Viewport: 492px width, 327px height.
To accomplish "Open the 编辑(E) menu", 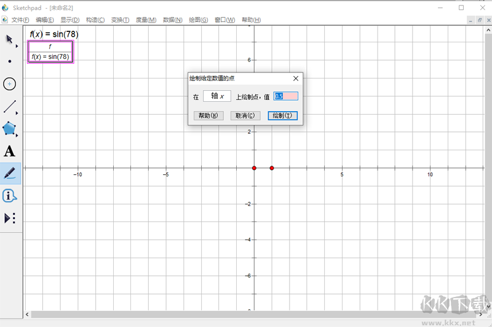I will (x=46, y=20).
